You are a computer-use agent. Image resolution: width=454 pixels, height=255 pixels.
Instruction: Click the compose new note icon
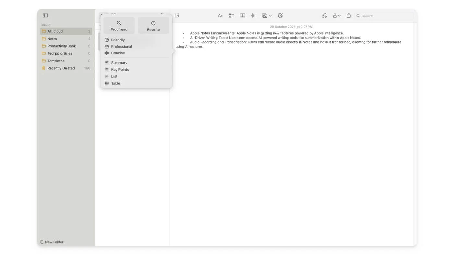(177, 16)
